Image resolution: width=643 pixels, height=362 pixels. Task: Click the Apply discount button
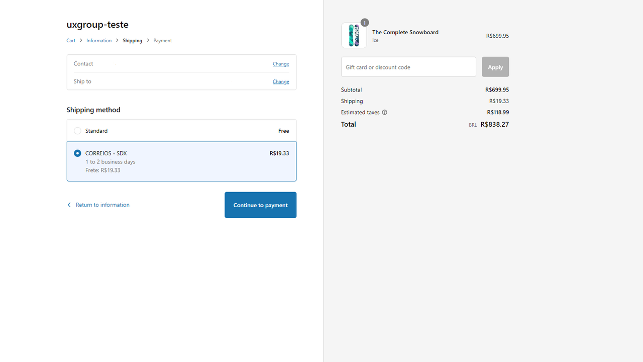495,67
